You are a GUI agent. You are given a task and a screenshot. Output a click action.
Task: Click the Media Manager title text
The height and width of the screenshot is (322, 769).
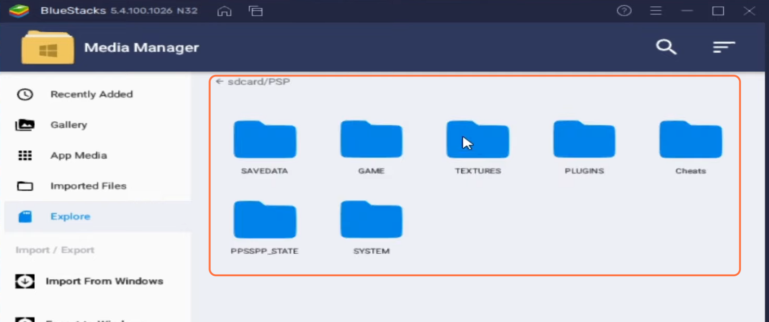click(x=141, y=48)
